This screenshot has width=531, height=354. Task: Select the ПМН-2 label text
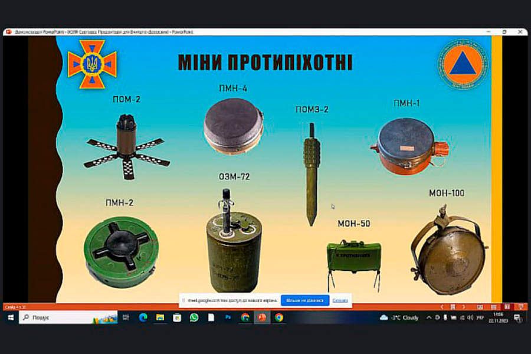click(x=119, y=202)
